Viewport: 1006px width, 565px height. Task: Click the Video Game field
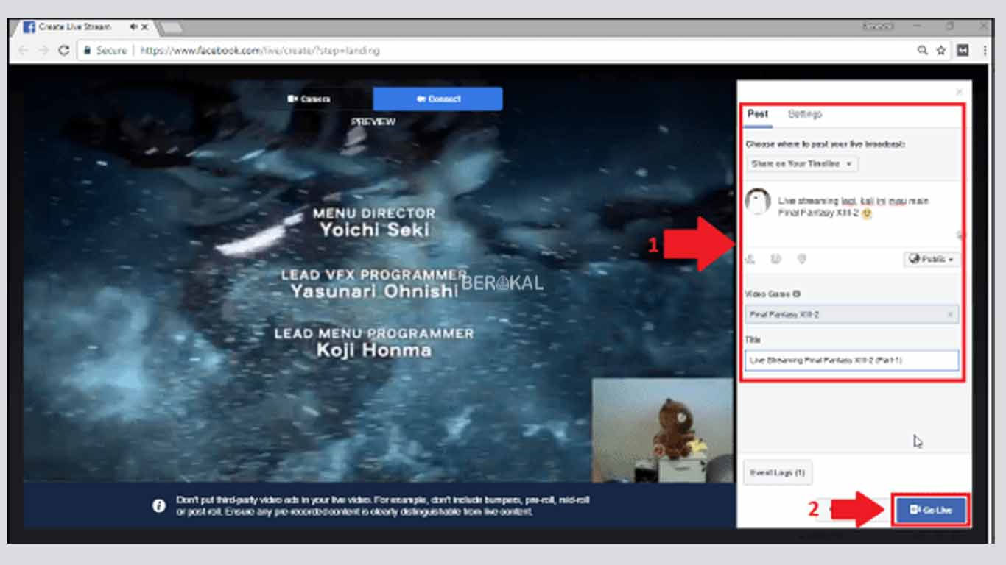[x=852, y=315]
